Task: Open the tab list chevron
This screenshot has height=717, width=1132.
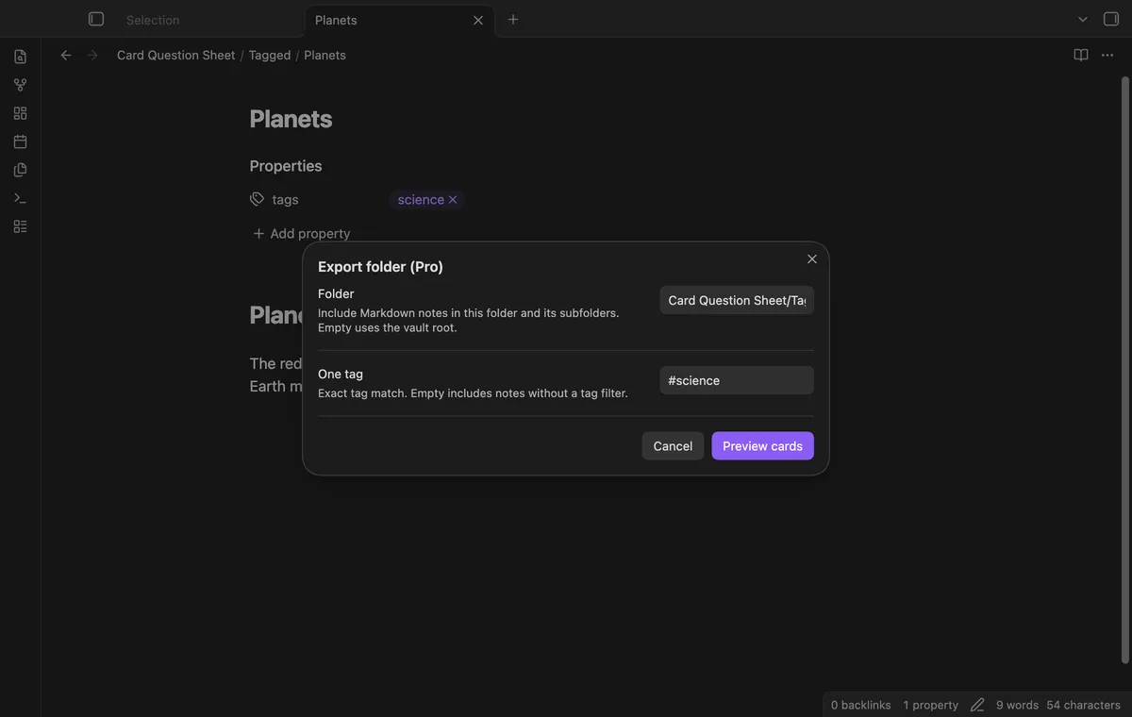Action: tap(1083, 19)
